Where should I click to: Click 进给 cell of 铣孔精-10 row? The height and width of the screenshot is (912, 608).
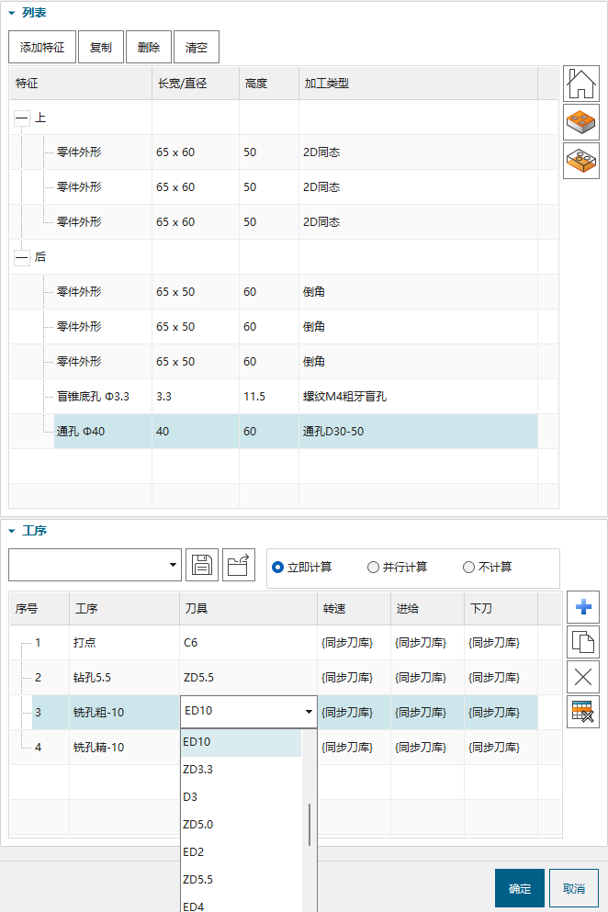(428, 748)
